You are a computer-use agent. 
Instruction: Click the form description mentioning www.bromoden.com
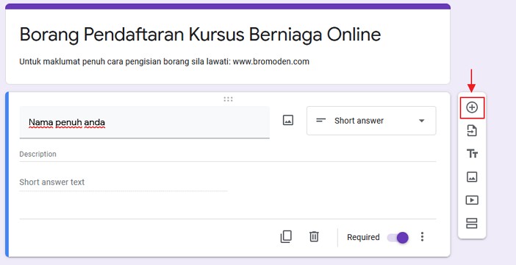tap(164, 62)
